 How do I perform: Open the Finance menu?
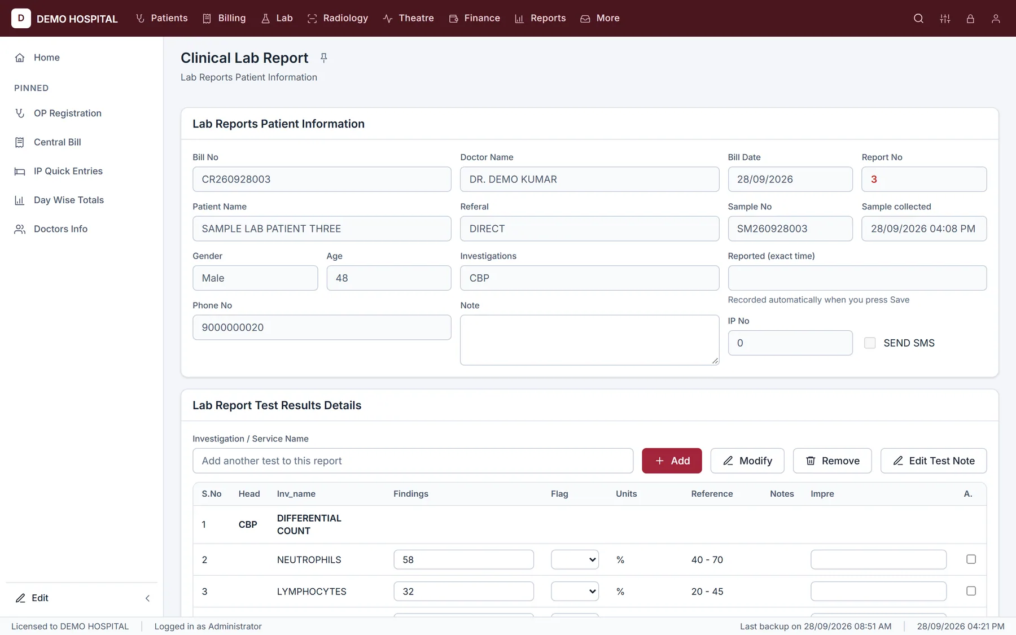475,18
